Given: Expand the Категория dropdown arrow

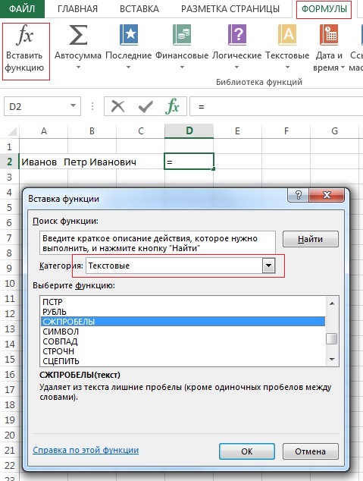Looking at the screenshot, I should [268, 266].
